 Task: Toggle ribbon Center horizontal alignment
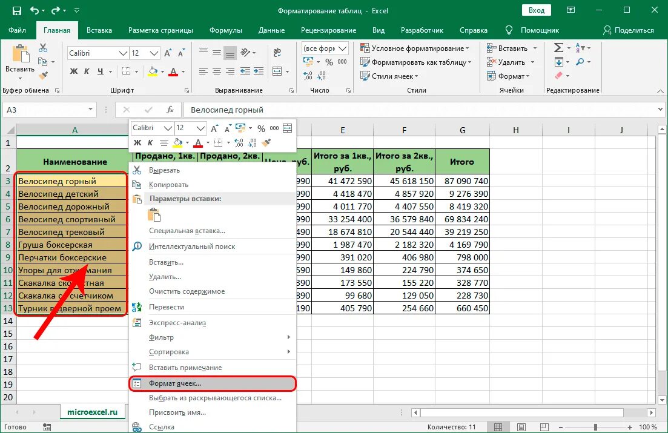pos(217,71)
